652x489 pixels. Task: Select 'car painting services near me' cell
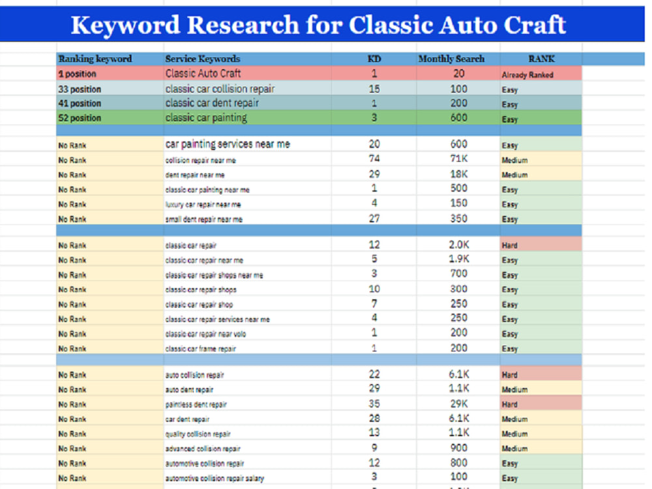[248, 144]
